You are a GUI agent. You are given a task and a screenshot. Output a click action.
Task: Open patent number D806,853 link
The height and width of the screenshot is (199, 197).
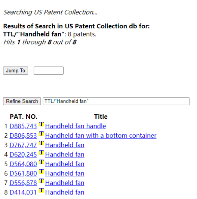[23, 136]
